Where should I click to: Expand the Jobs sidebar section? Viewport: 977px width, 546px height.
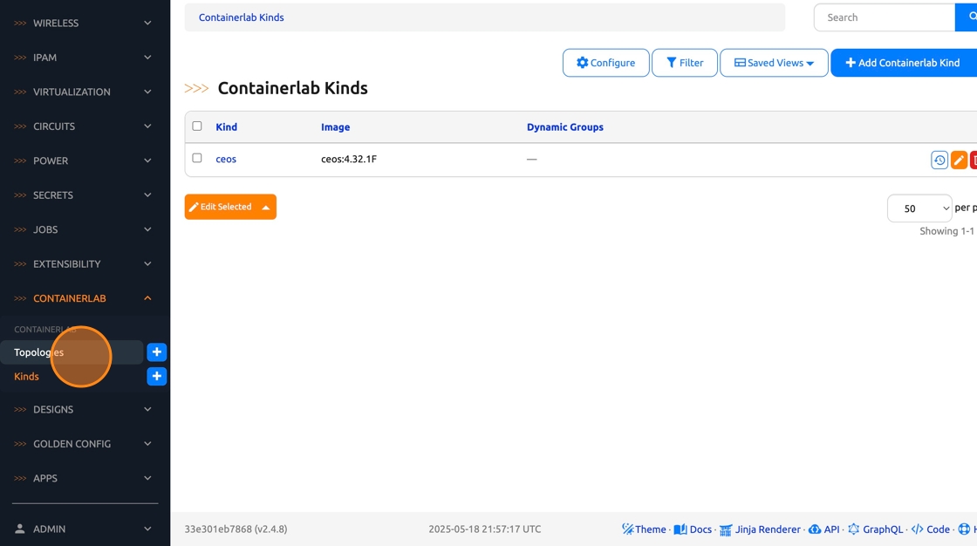point(85,229)
